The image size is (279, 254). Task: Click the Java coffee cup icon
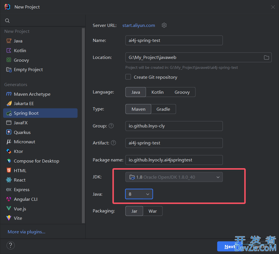tap(9, 41)
